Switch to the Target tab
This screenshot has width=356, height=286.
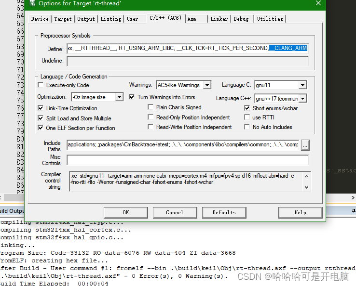(x=63, y=19)
